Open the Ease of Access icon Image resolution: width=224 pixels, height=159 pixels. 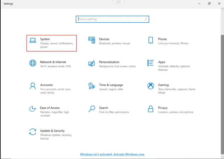pos(33,109)
